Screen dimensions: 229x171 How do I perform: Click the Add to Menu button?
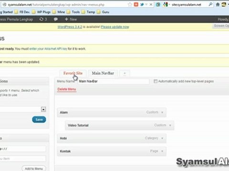pos(34,169)
